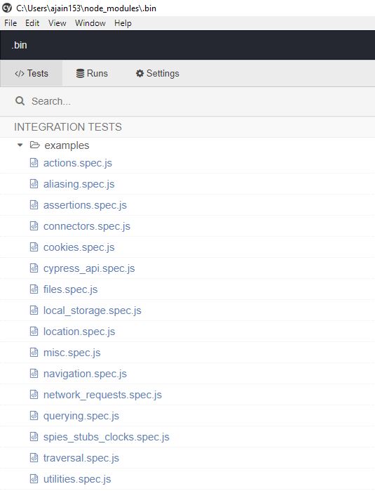Click the database icon on Runs tab
Viewport: 375px width, 491px height.
coord(81,74)
